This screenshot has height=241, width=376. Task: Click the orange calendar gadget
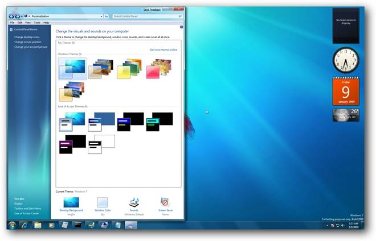(346, 91)
